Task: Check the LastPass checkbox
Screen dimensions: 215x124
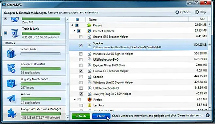Action: click(x=81, y=105)
